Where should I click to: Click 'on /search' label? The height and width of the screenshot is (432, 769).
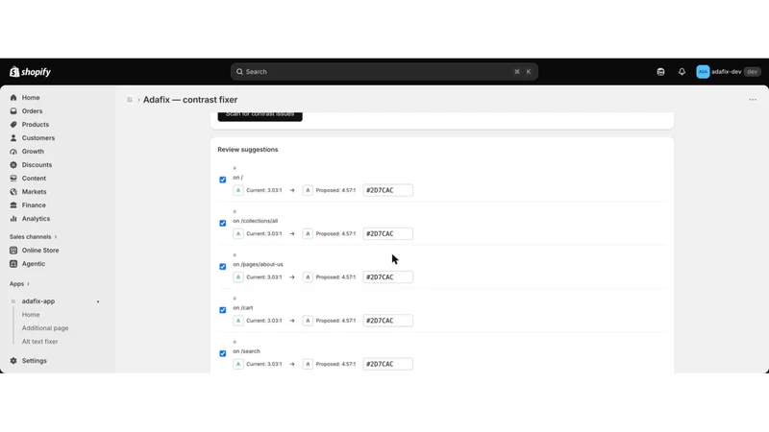coord(246,351)
